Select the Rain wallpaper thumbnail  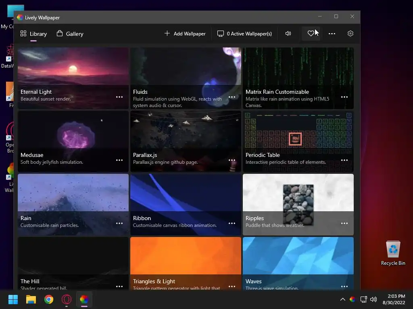pos(73,204)
